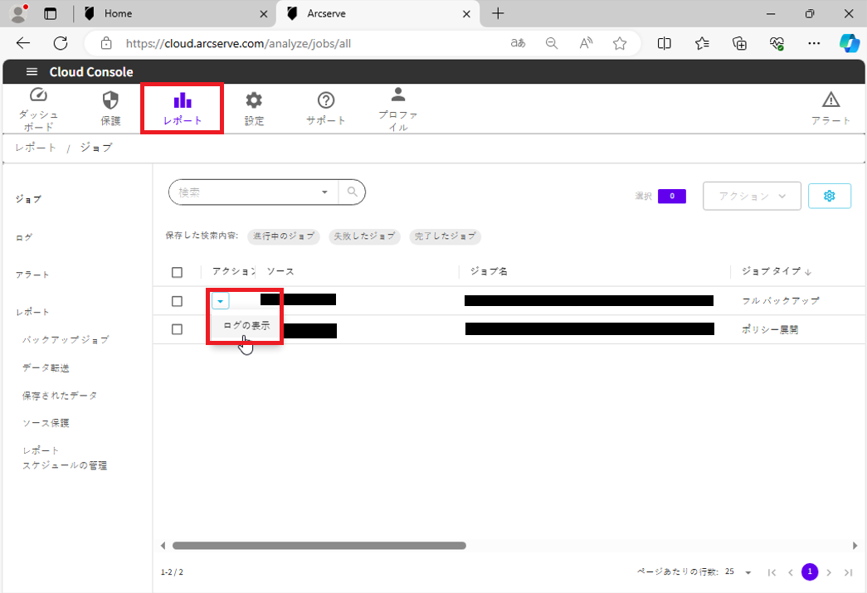
Task: Go to the next page arrow
Action: [x=829, y=572]
